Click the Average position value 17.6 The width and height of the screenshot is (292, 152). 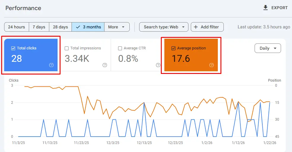point(181,59)
